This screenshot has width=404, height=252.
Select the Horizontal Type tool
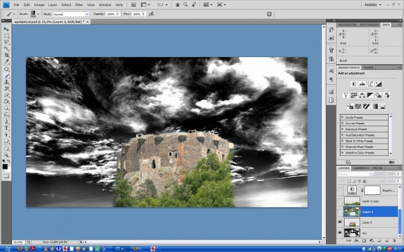7,128
